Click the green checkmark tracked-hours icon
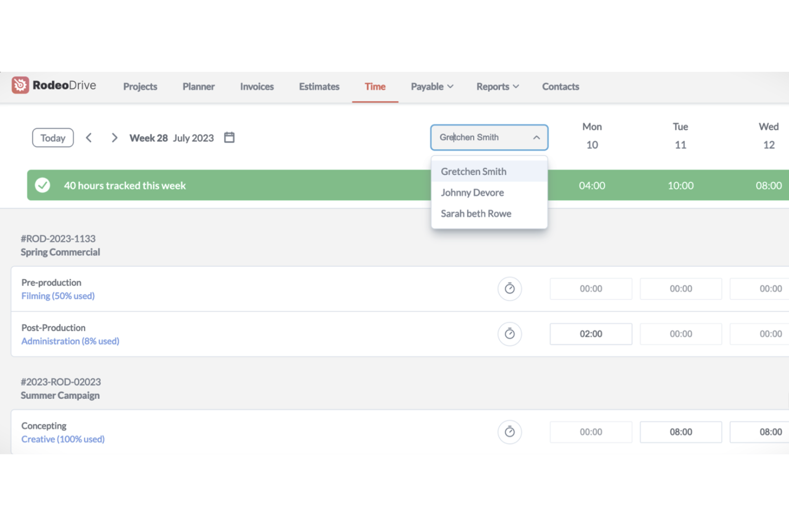This screenshot has height=526, width=789. (43, 185)
